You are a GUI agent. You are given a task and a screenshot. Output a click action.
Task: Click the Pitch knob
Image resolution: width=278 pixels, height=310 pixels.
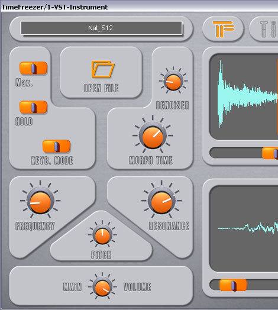click(102, 235)
